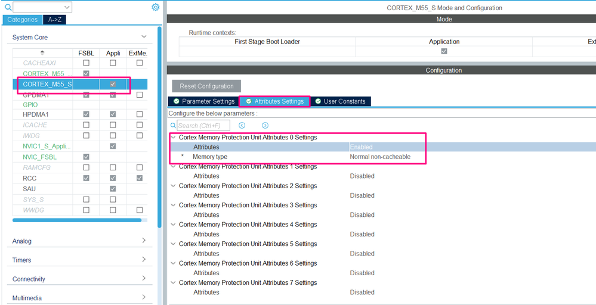This screenshot has height=305, width=596.
Task: Click the search magnifier icon at the top left
Action: point(8,7)
